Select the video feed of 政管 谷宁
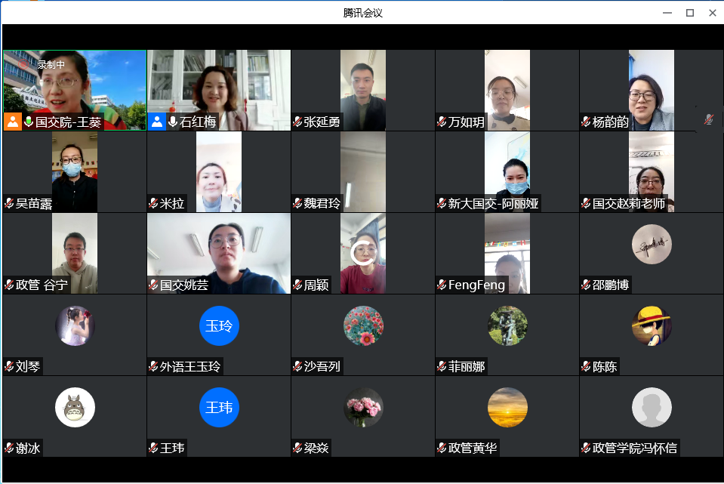Image resolution: width=724 pixels, height=484 pixels. (x=75, y=254)
